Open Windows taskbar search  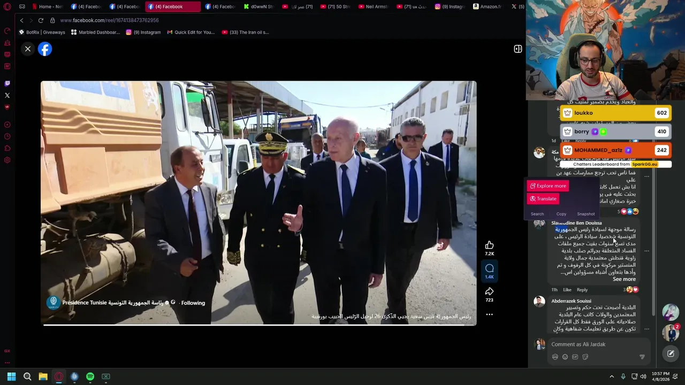[27, 376]
